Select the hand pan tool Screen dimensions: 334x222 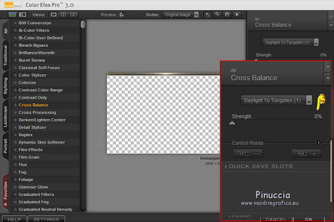point(227,14)
